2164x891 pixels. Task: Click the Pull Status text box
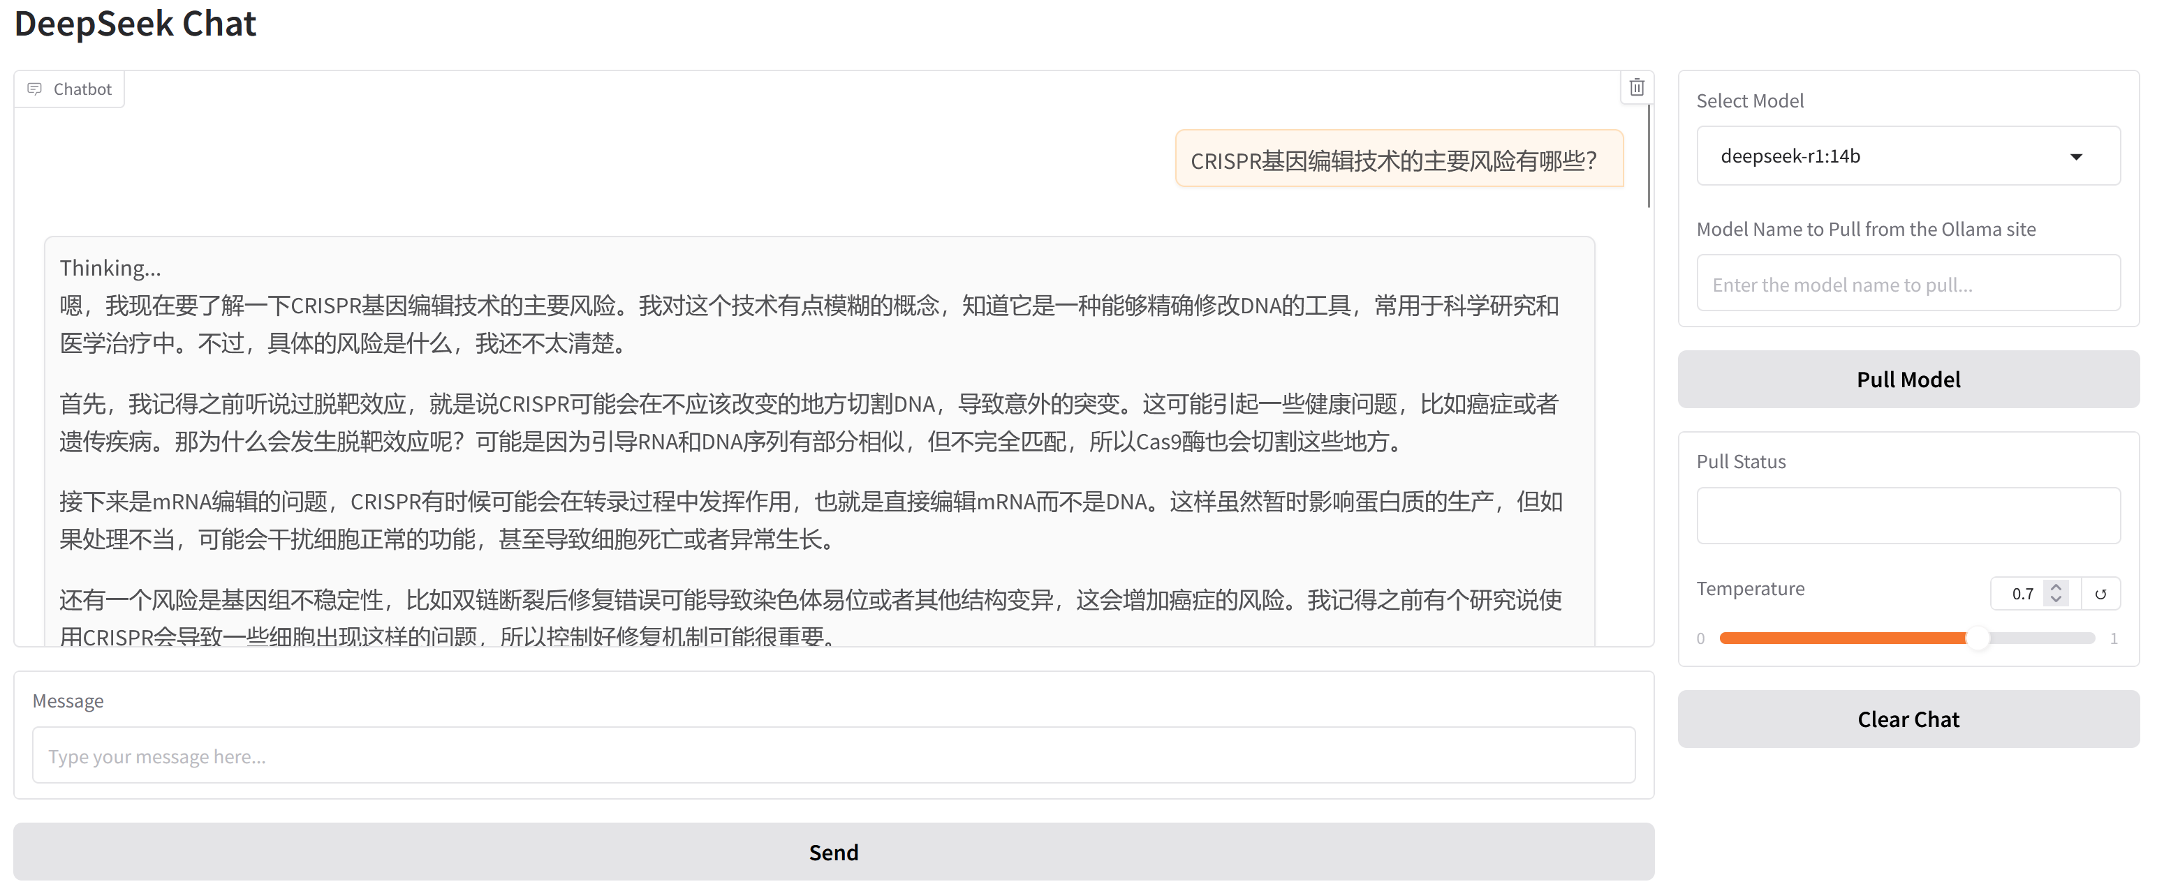[x=1908, y=516]
